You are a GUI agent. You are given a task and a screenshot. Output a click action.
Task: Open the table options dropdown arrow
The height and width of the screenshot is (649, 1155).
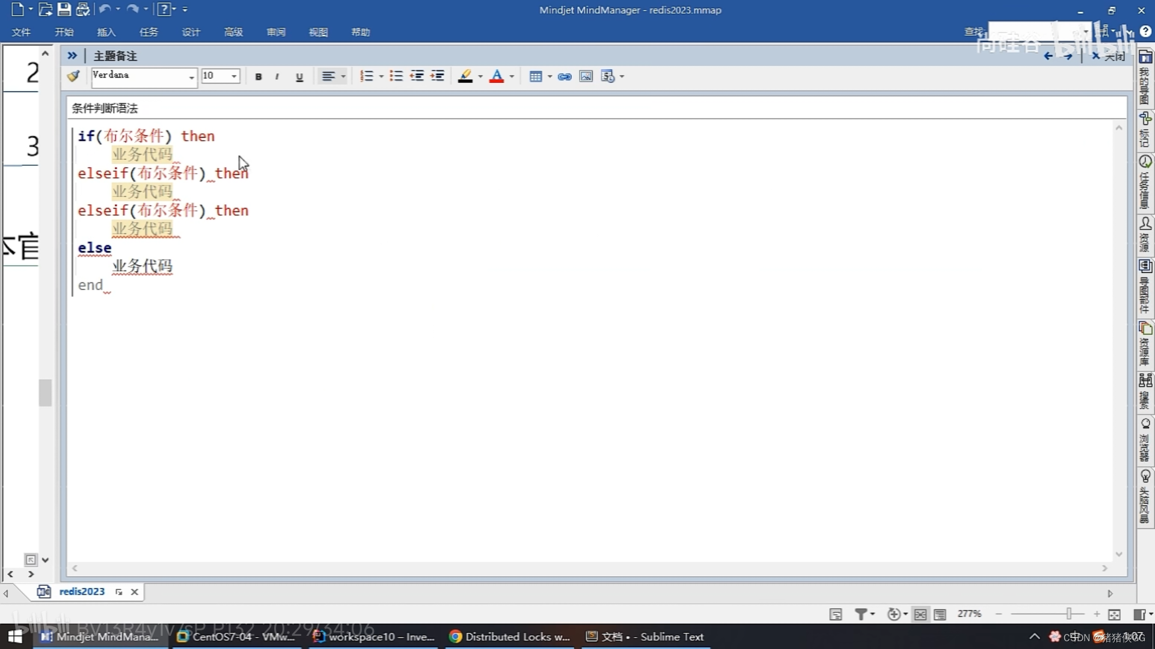(550, 76)
